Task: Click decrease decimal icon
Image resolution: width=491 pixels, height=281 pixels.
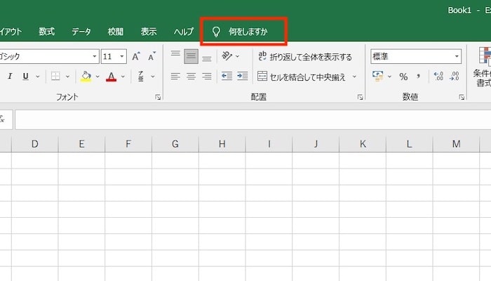Action: point(454,76)
